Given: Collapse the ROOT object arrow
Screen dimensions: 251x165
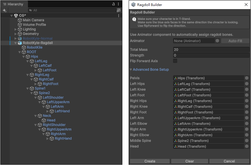Looking at the screenshot, I should pos(19,52).
